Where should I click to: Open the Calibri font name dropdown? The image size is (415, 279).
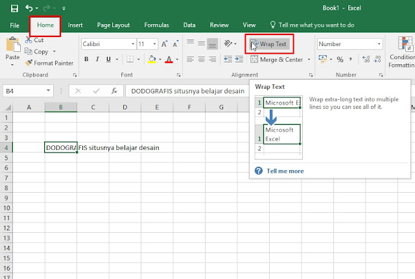133,44
